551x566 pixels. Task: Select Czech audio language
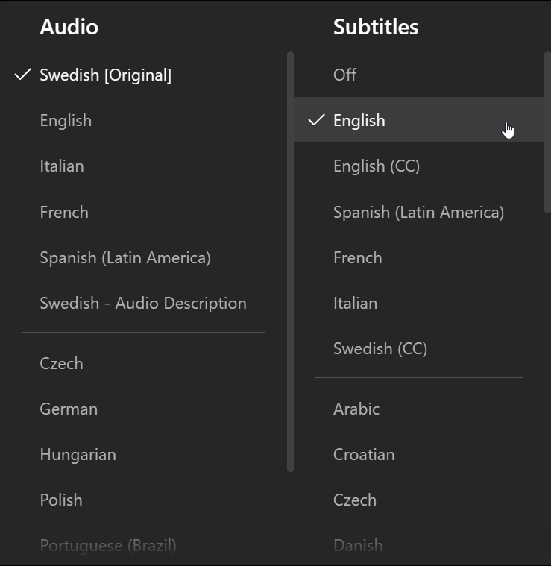[x=61, y=364]
